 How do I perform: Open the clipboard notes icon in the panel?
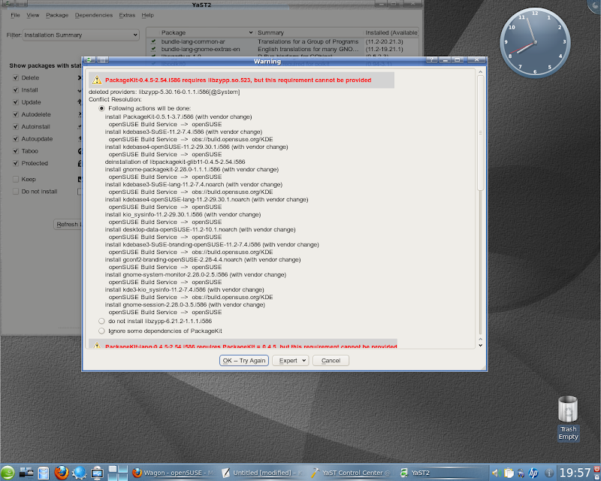click(x=44, y=473)
